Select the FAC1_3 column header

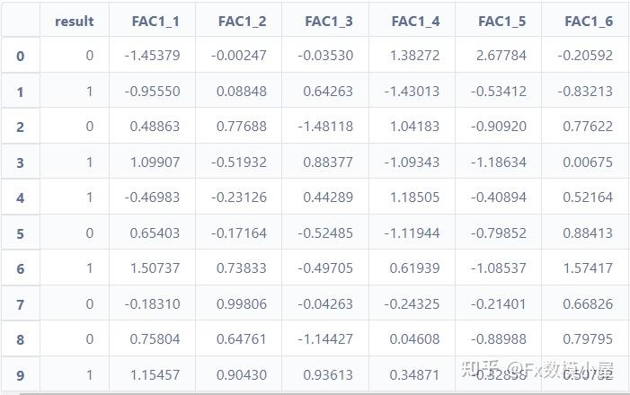[x=328, y=21]
